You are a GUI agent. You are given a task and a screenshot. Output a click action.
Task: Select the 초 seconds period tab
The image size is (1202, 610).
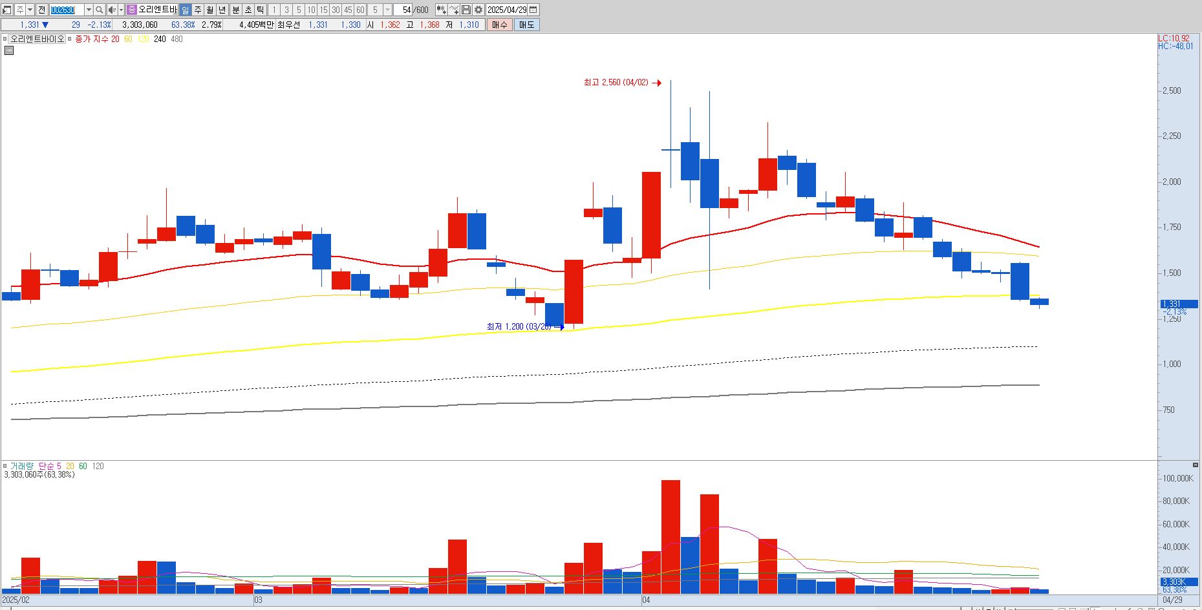tap(248, 10)
